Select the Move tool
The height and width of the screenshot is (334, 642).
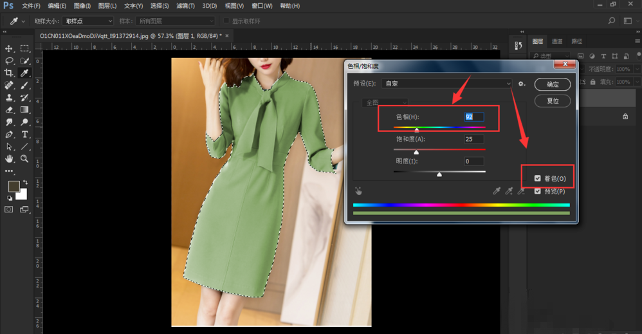tap(9, 48)
